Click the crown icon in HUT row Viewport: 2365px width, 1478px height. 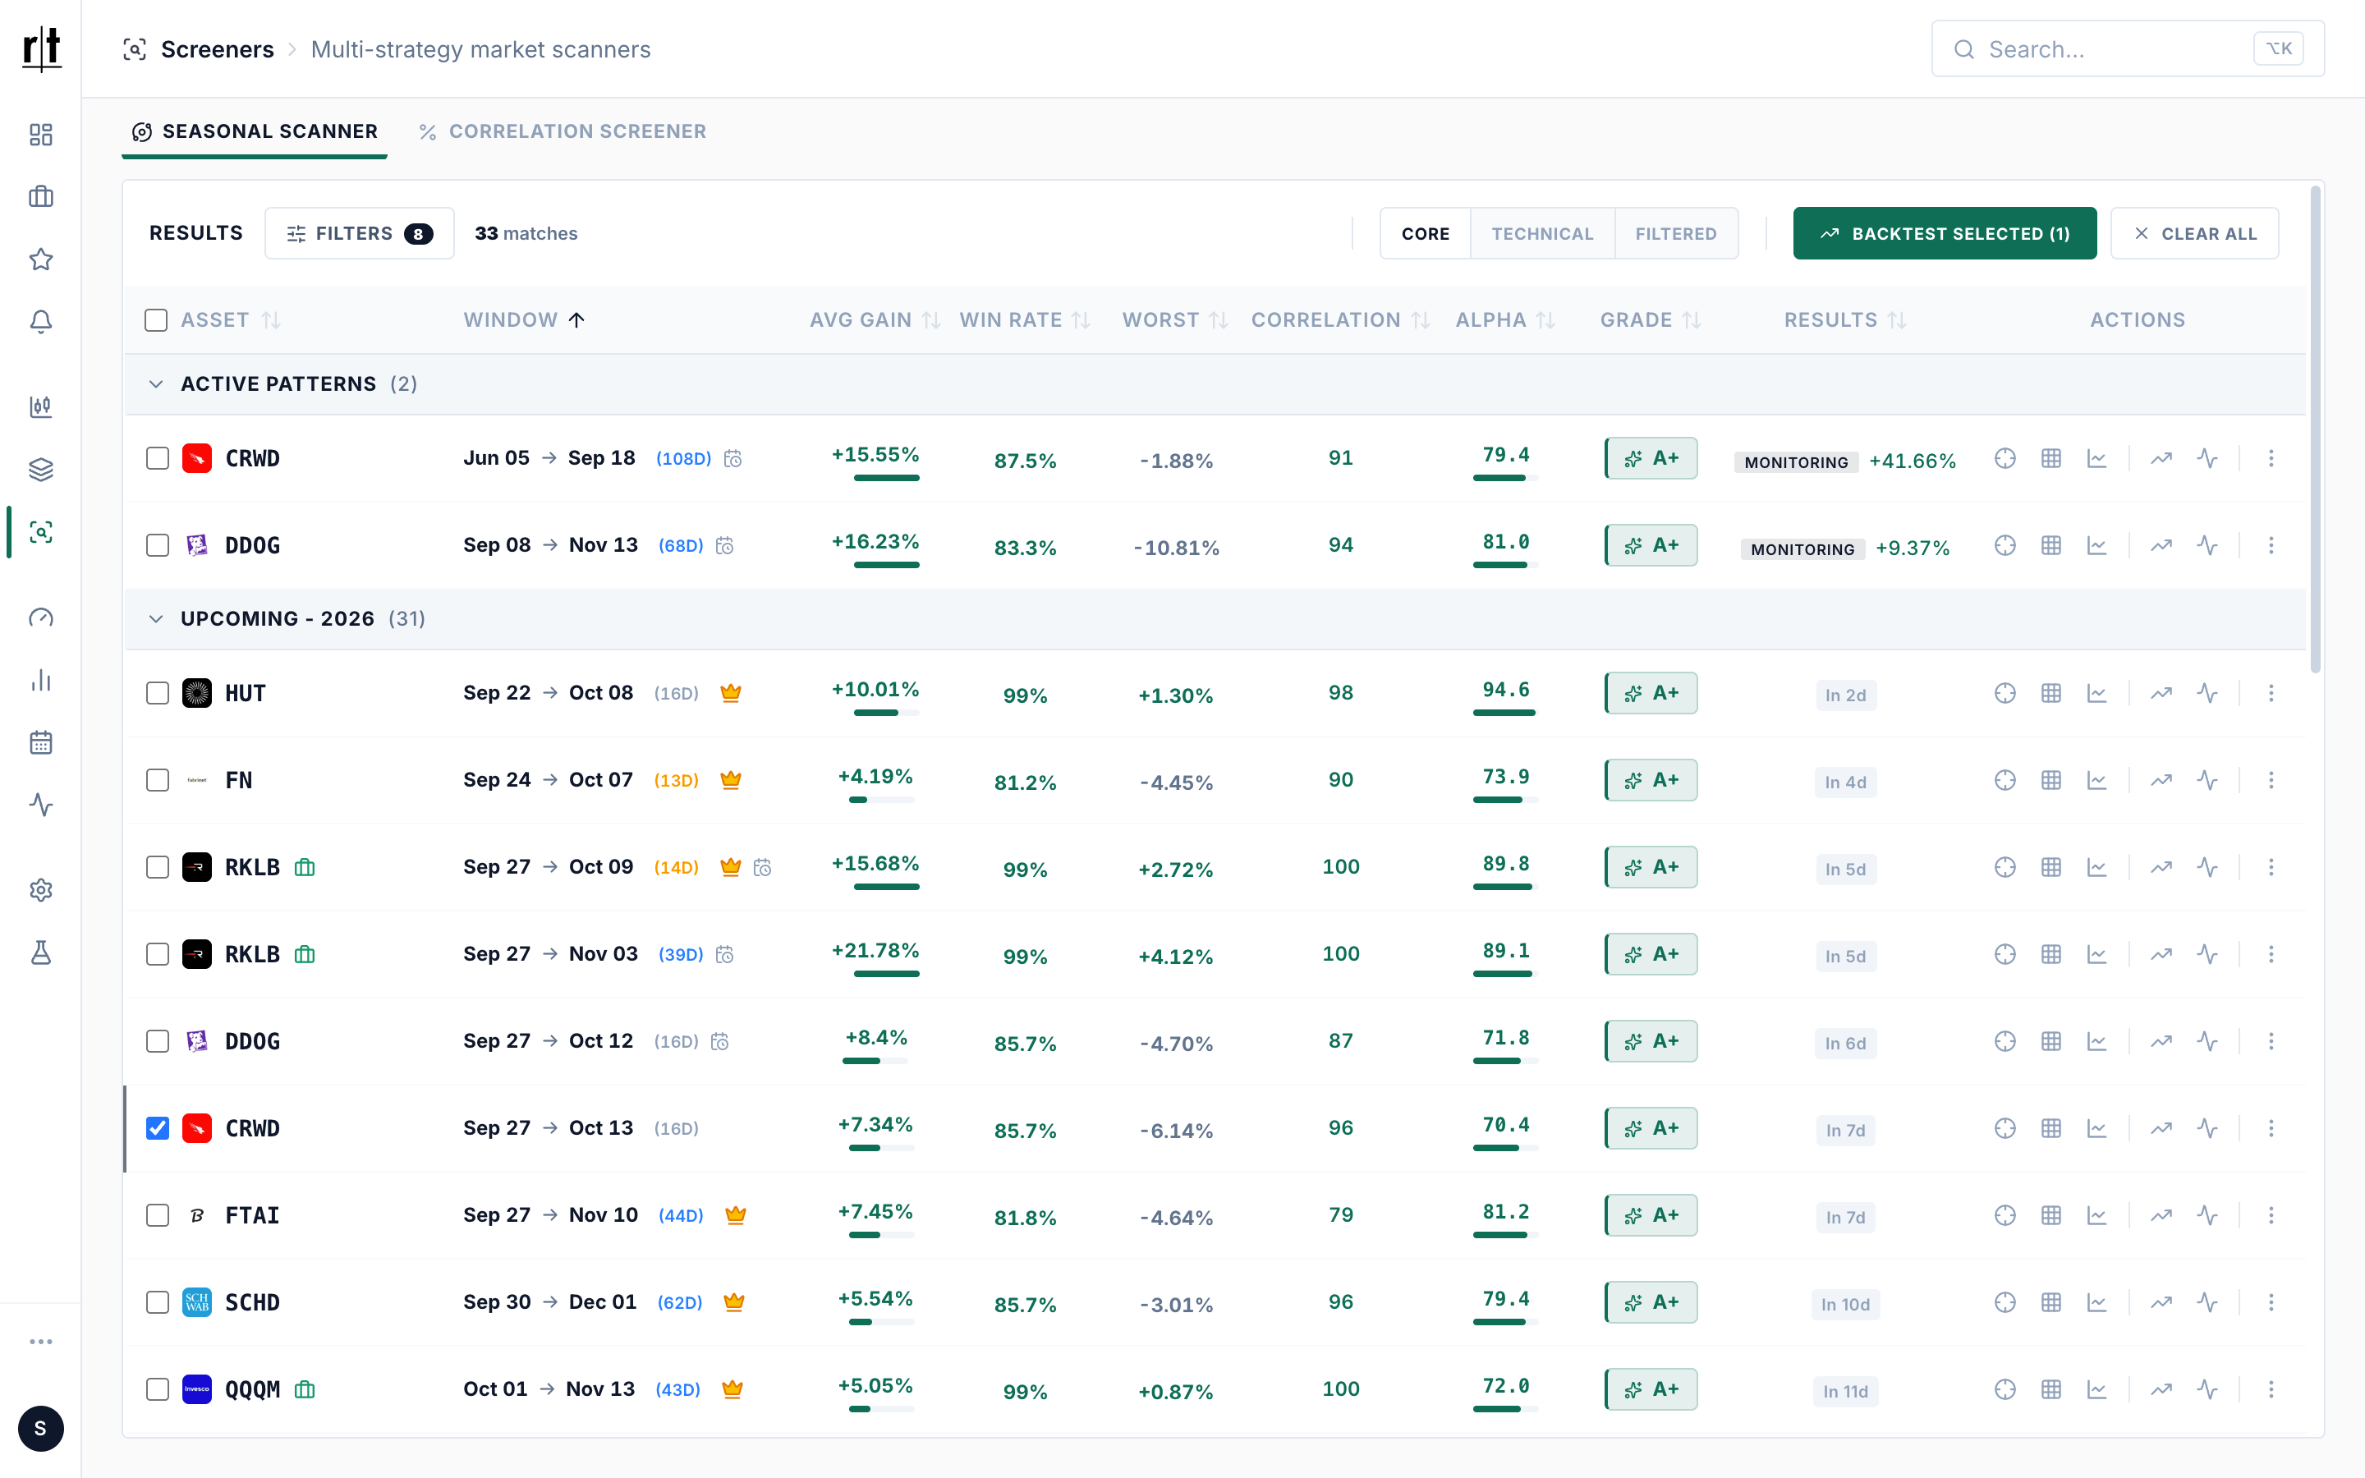point(731,693)
